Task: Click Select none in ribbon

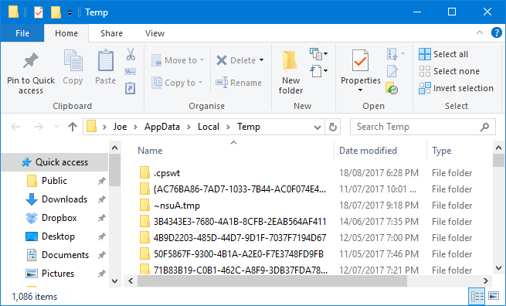Action: click(x=449, y=71)
